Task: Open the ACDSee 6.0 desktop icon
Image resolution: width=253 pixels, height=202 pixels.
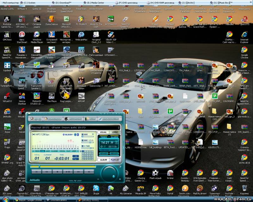Action: pyautogui.click(x=111, y=21)
